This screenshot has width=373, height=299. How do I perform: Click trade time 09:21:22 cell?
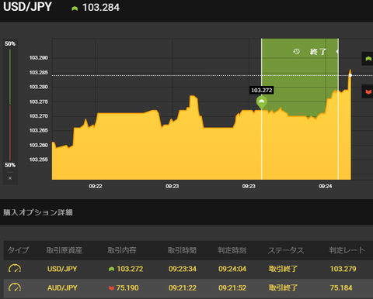183,287
